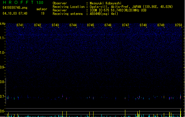The height and width of the screenshot is (117, 185).
Task: Click the 0747 time marker
Action: (x=126, y=25)
